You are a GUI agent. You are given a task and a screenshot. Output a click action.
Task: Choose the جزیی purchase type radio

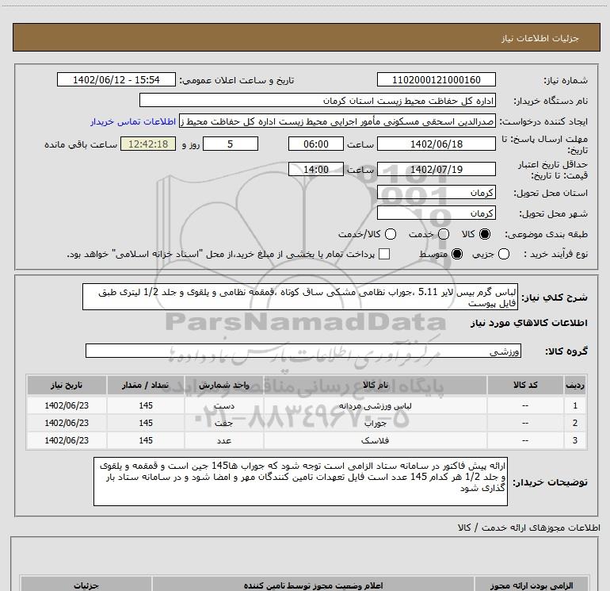tap(504, 254)
